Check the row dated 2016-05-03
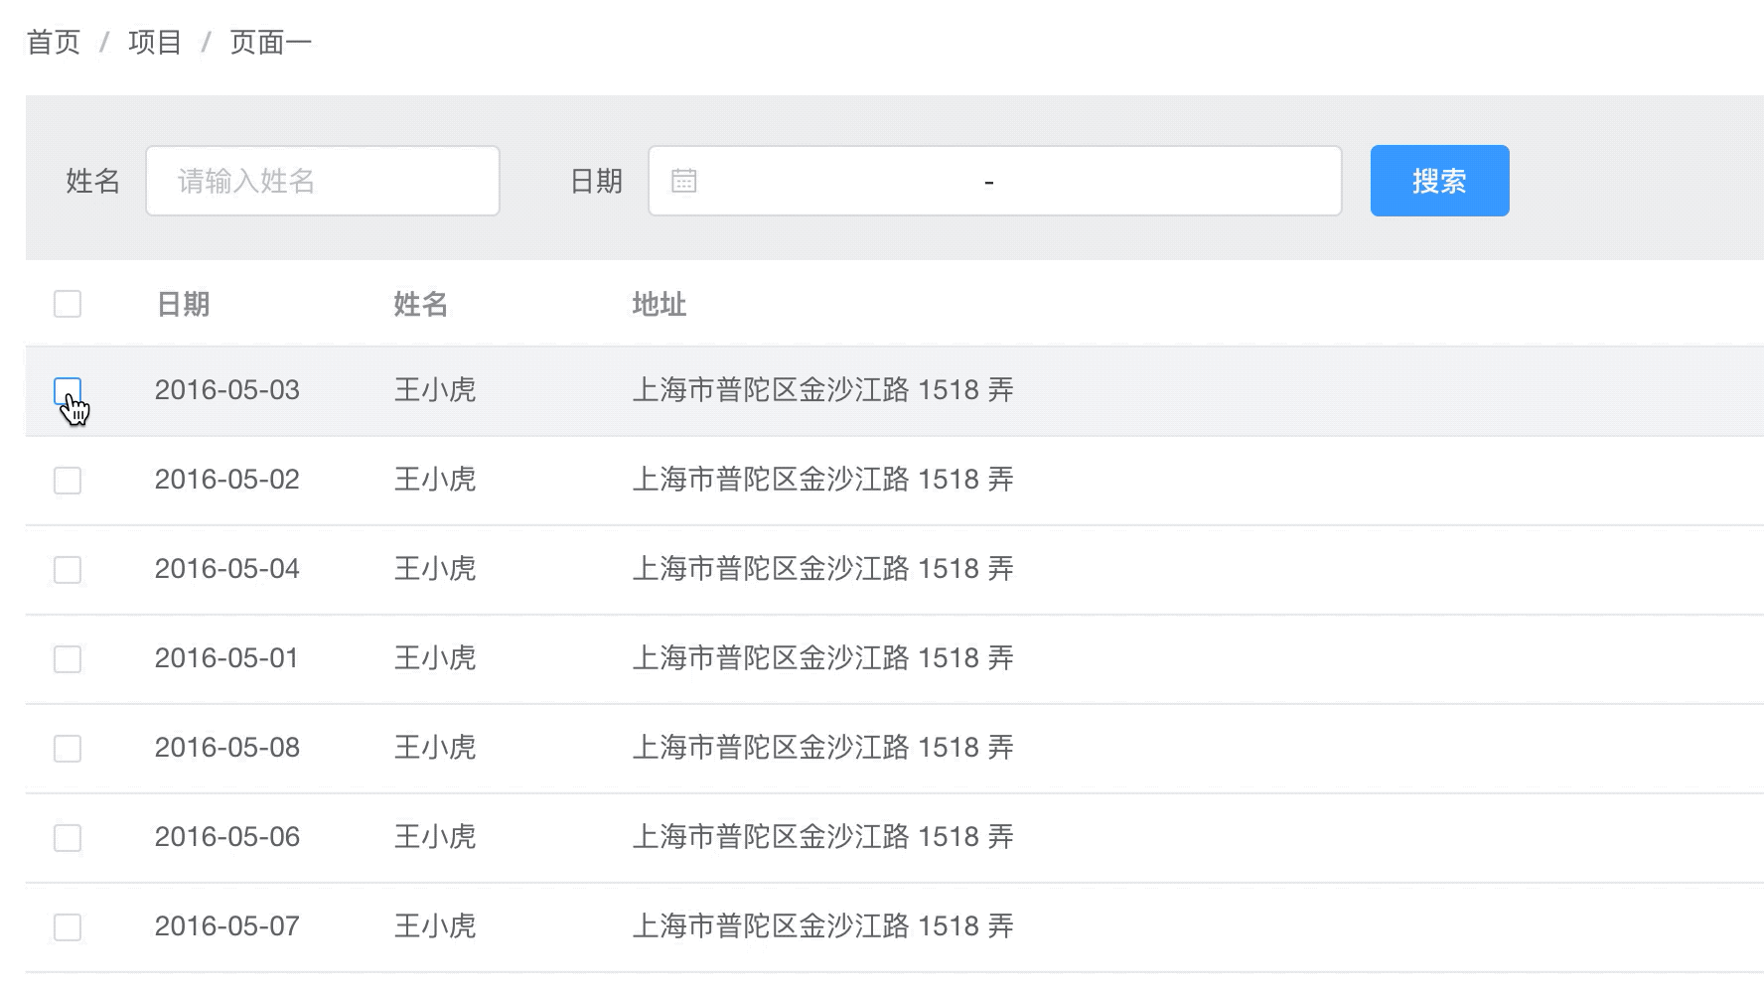 click(x=68, y=391)
